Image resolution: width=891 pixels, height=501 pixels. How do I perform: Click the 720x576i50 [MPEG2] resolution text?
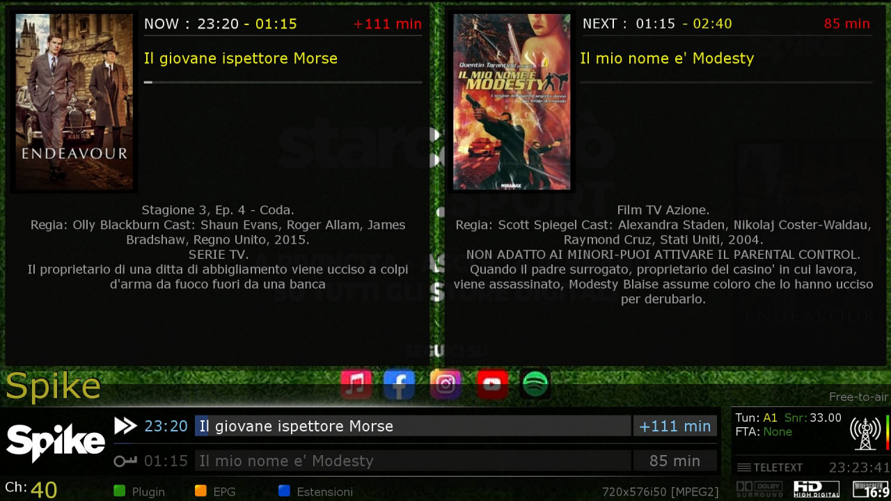tap(661, 492)
